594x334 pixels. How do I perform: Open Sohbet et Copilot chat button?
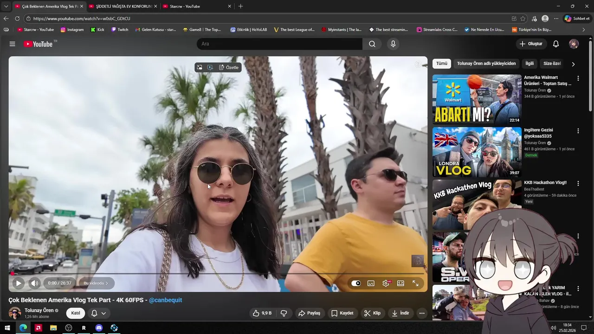coord(577,19)
